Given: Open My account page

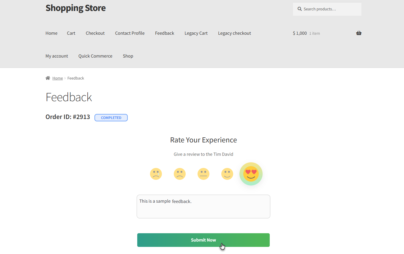Looking at the screenshot, I should pos(57,56).
